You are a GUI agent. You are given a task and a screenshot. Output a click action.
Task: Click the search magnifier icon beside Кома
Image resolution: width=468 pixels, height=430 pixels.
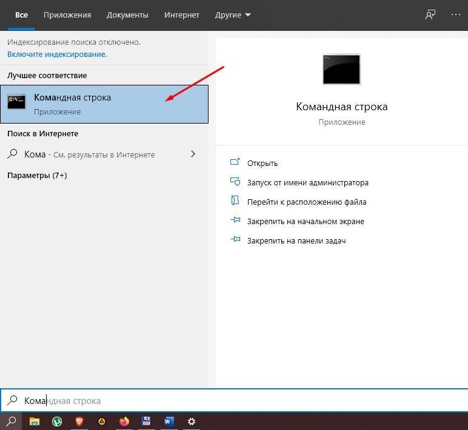(13, 154)
